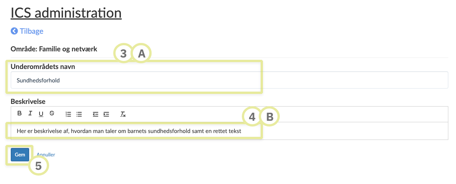The height and width of the screenshot is (184, 456).
Task: Cancel editing with the Annuller link
Action: click(x=46, y=155)
